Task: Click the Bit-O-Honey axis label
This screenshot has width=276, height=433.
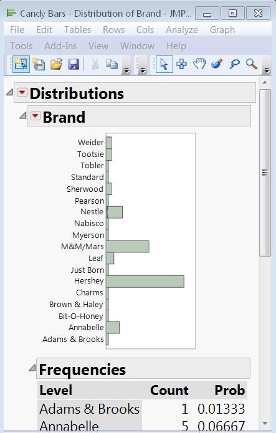Action: coord(80,316)
